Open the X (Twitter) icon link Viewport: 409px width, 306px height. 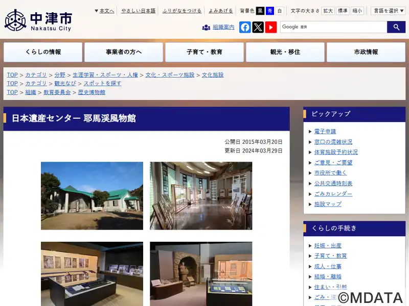pos(258,28)
